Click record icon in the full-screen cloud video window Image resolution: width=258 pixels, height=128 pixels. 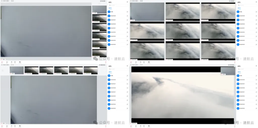tap(149, 126)
